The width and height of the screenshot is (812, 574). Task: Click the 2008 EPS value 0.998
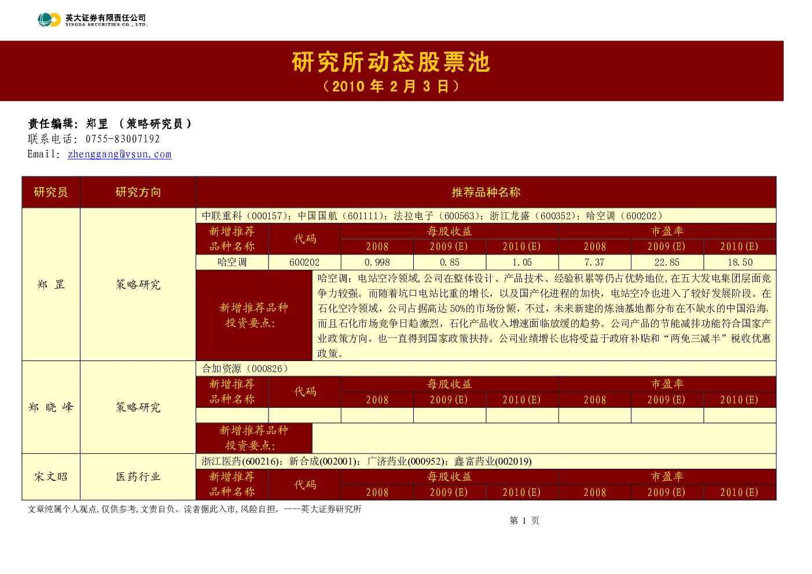(377, 262)
